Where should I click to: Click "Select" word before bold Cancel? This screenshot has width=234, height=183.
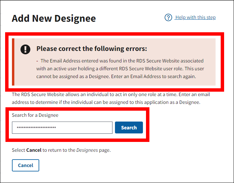[18, 150]
